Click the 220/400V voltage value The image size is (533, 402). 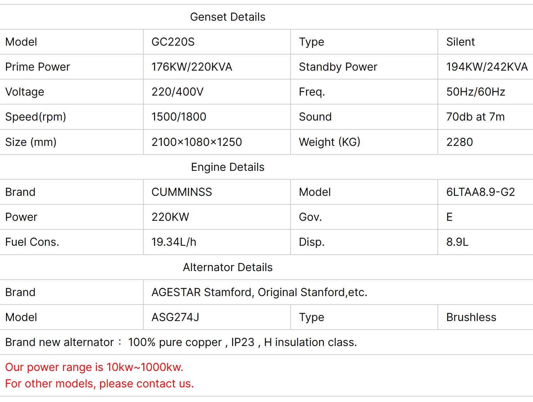click(177, 92)
